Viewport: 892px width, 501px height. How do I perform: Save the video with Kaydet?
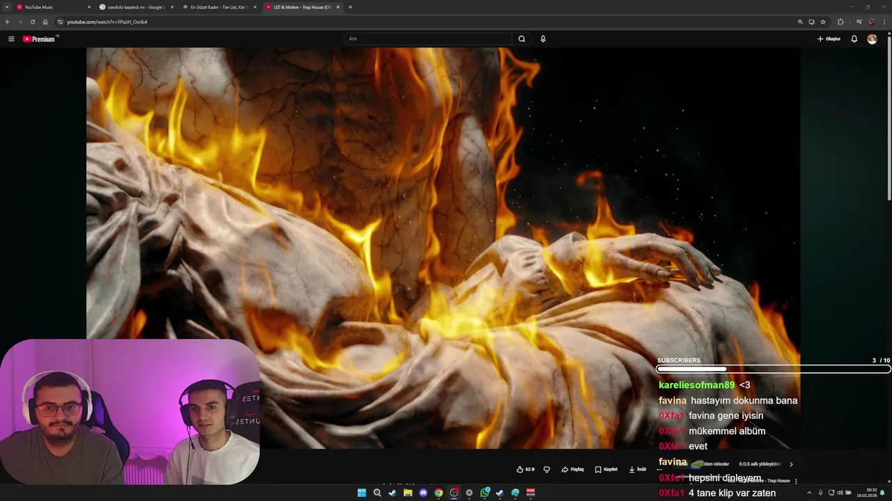606,470
